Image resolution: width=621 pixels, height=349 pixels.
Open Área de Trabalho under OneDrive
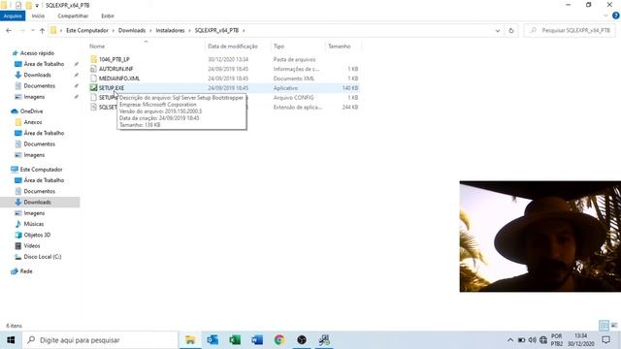click(44, 133)
